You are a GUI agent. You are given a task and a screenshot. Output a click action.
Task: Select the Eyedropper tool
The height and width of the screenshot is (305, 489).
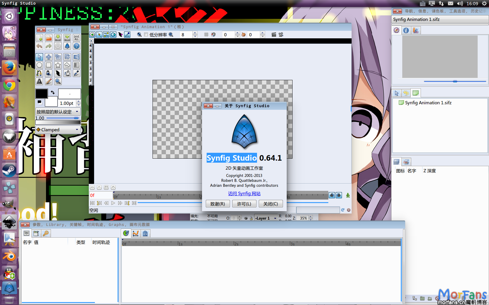click(77, 73)
